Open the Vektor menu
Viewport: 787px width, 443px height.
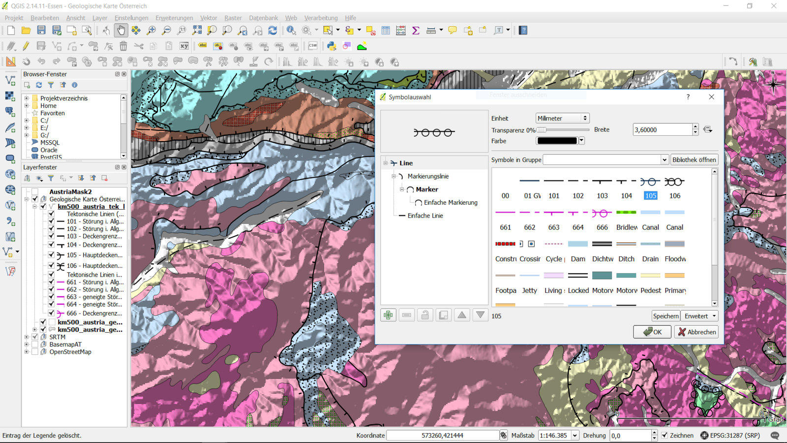[209, 18]
